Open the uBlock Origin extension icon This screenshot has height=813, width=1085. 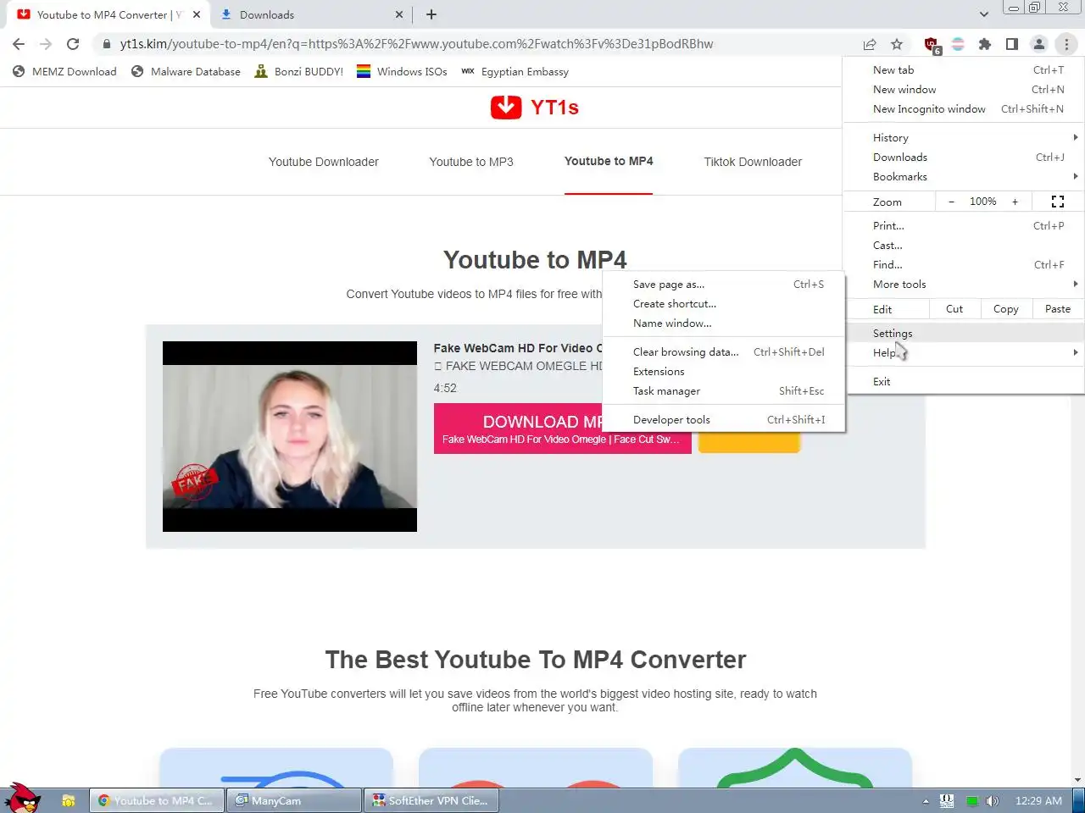(x=932, y=45)
